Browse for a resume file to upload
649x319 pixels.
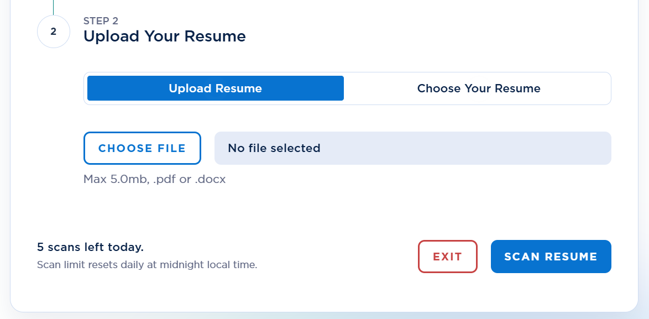pos(142,148)
